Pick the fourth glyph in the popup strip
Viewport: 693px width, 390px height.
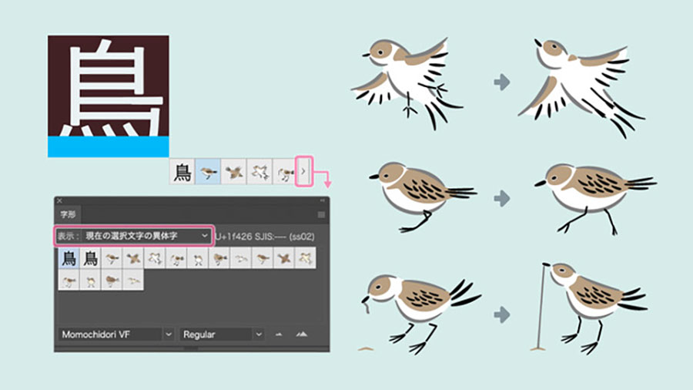click(259, 172)
